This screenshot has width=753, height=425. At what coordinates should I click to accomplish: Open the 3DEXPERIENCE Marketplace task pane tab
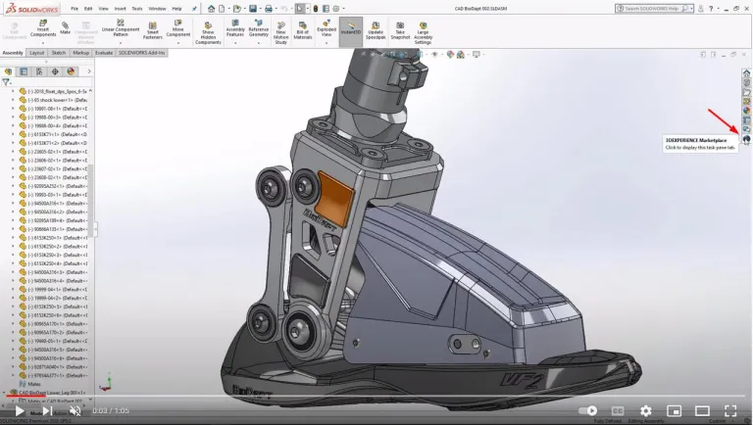click(746, 140)
